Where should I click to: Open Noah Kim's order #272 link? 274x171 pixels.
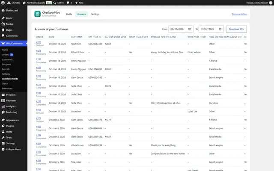tap(39, 42)
